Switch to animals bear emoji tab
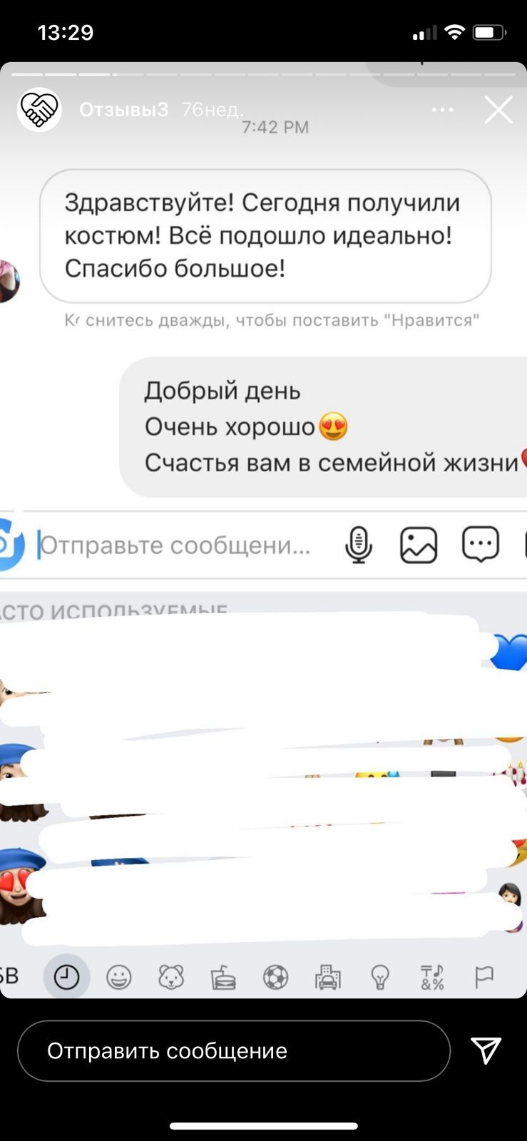This screenshot has height=1141, width=527. click(x=171, y=977)
